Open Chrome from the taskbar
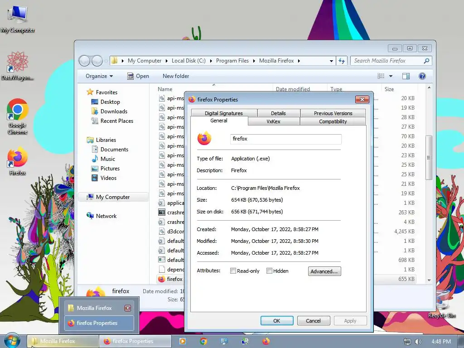Image resolution: width=464 pixels, height=348 pixels. coord(203,341)
